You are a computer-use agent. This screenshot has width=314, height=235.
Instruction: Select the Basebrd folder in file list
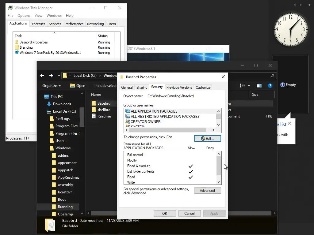tap(101, 103)
